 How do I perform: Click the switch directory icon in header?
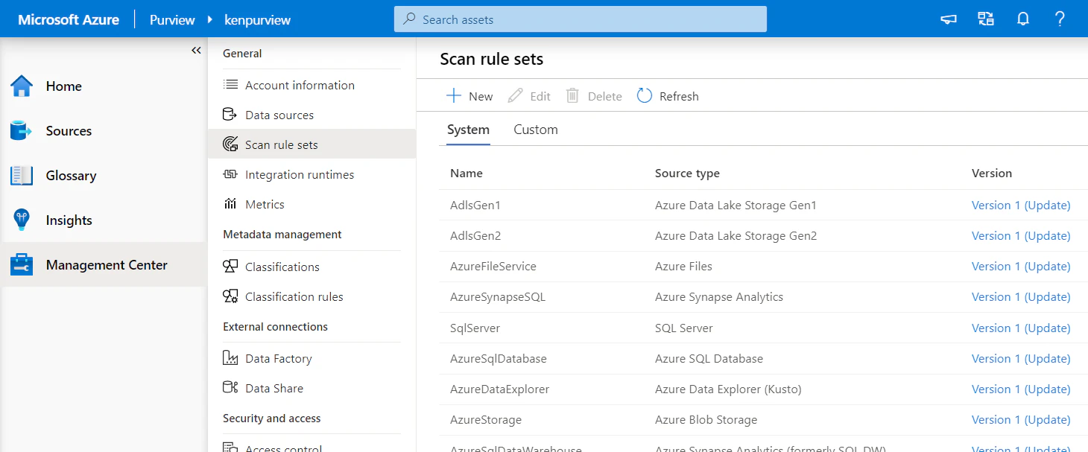(x=986, y=19)
